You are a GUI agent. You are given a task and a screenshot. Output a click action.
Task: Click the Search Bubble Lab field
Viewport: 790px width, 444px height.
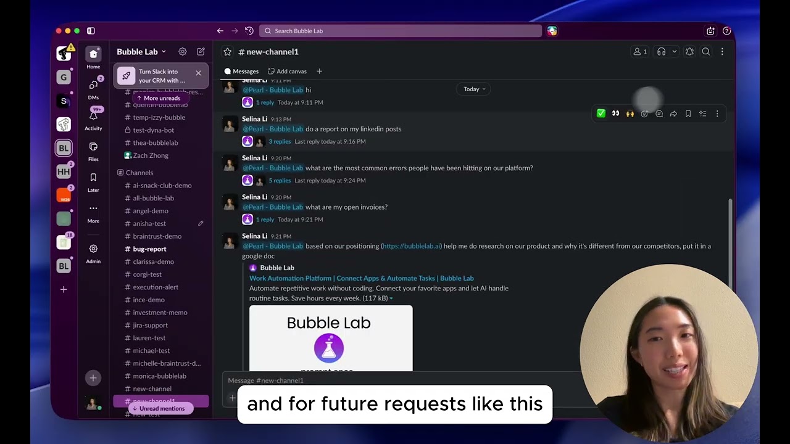click(x=401, y=31)
